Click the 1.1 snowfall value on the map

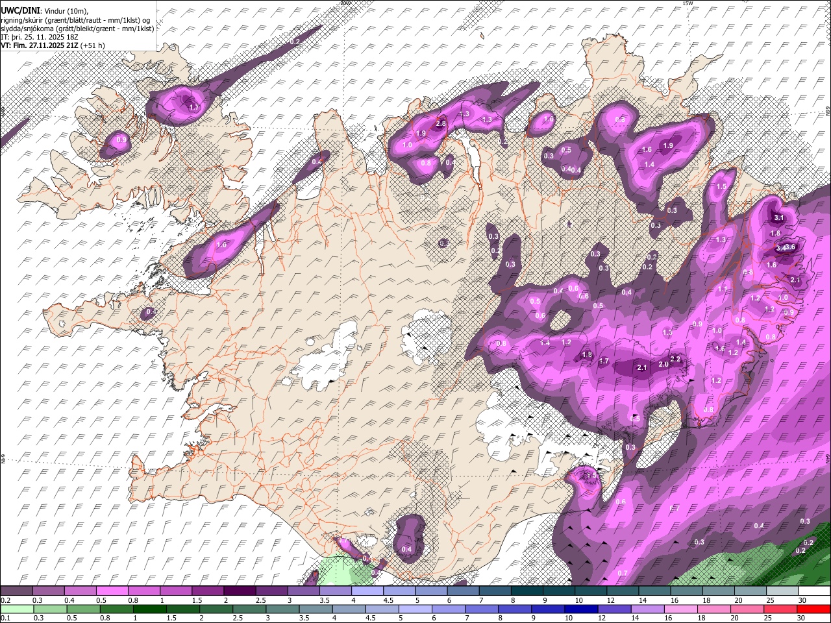(723, 289)
